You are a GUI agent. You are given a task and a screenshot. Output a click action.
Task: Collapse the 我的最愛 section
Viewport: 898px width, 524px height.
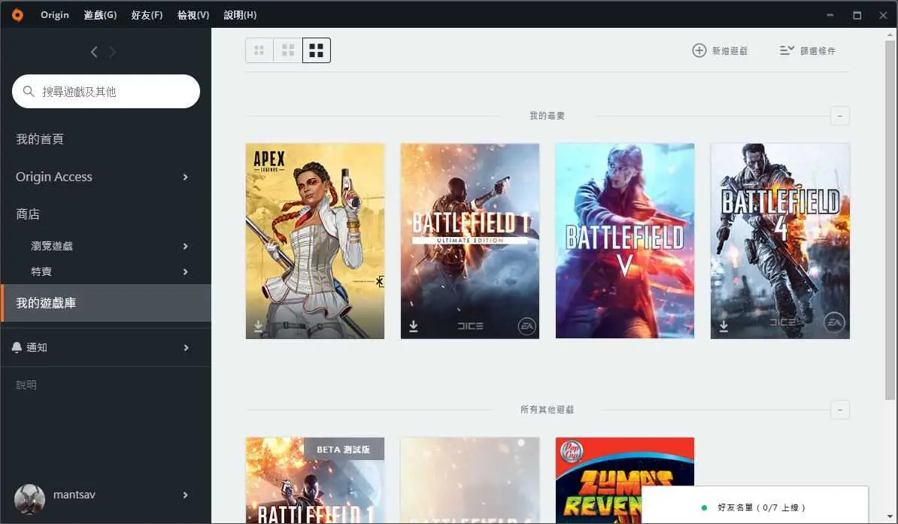point(839,116)
